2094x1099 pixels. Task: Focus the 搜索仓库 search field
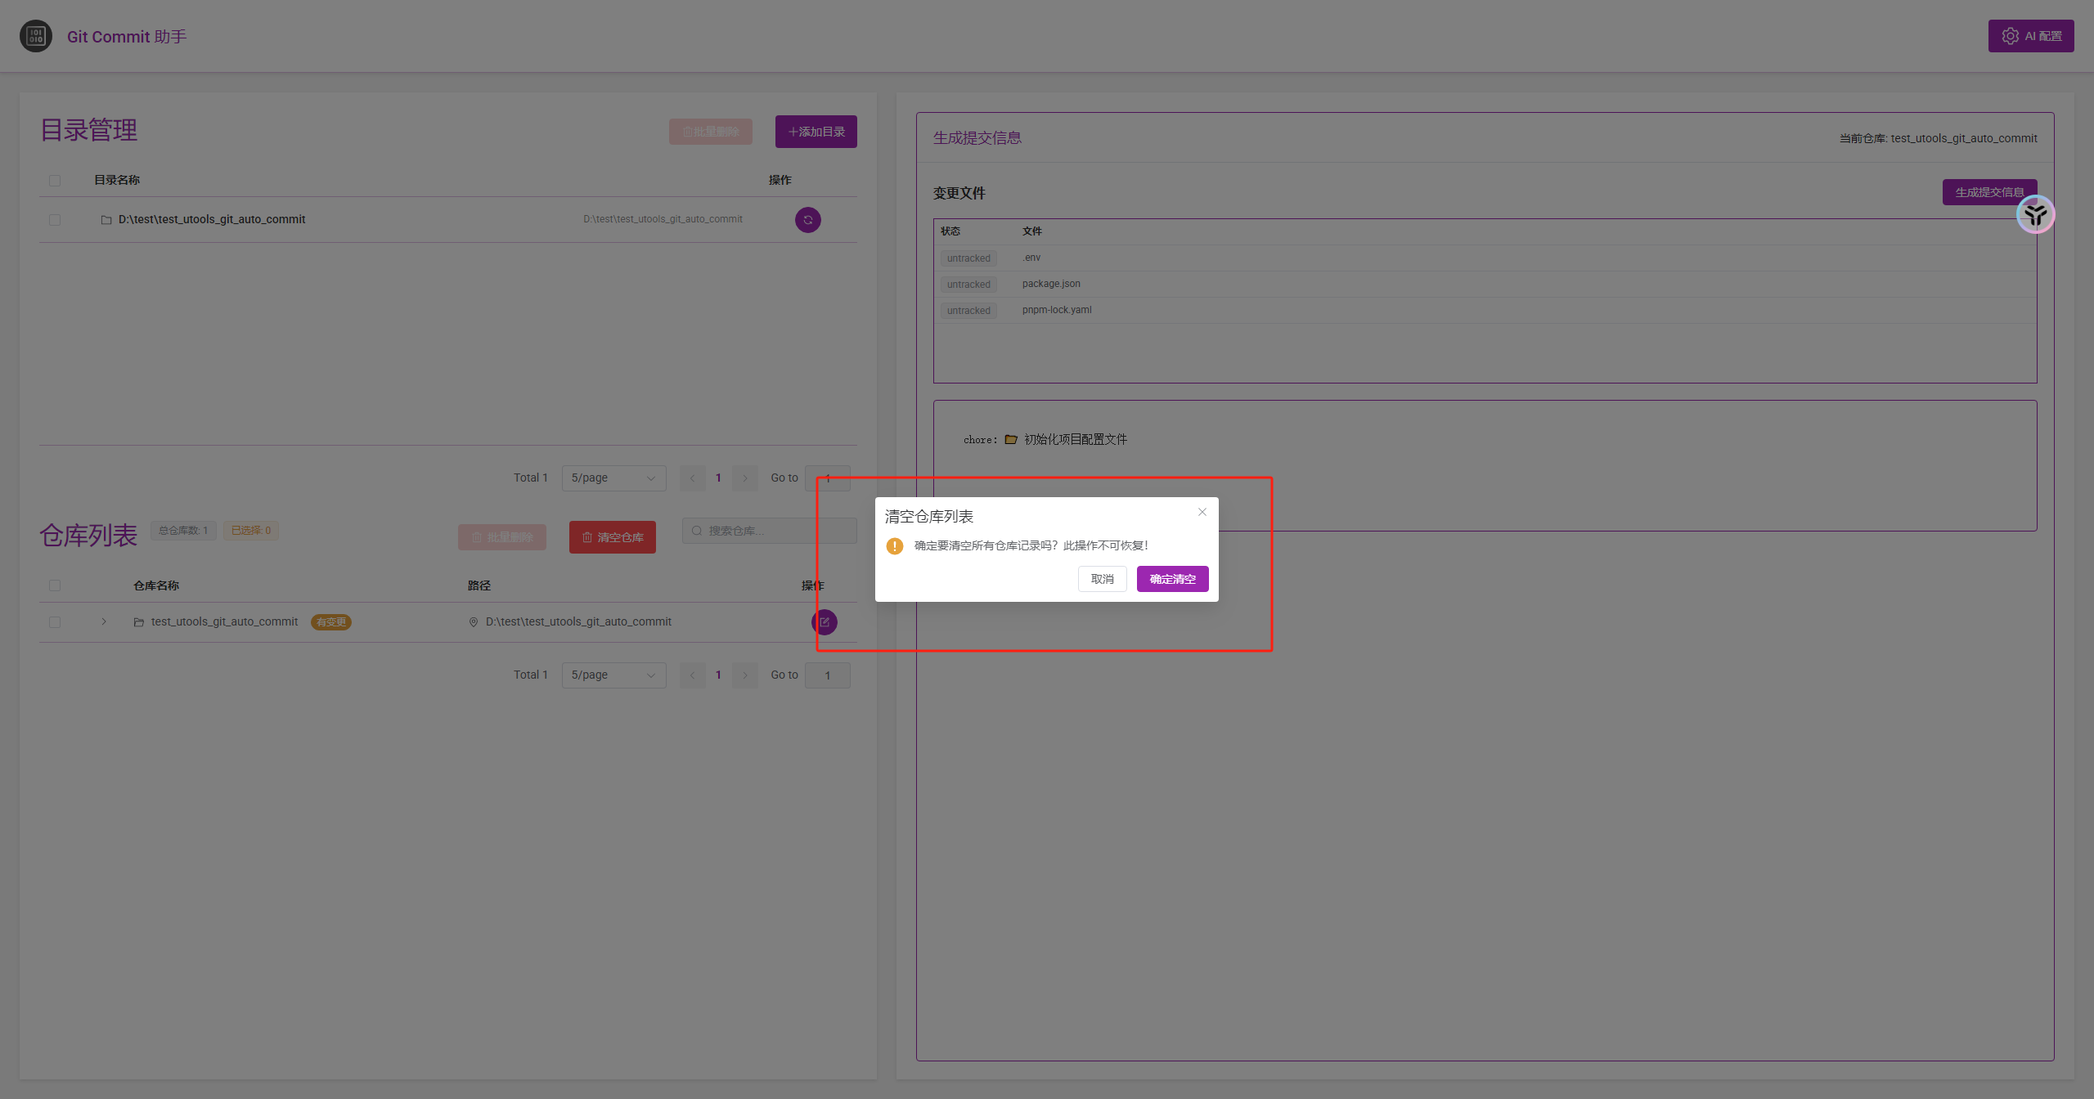click(x=769, y=531)
